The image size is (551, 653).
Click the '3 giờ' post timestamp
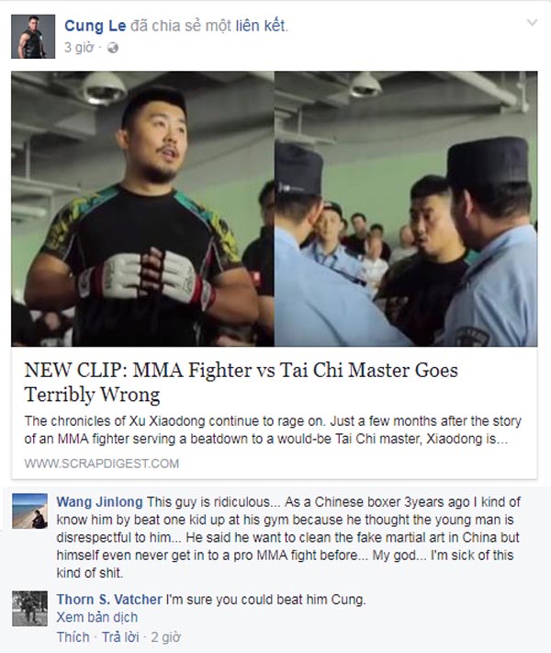click(x=79, y=48)
